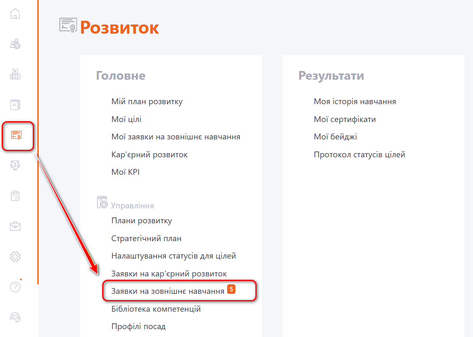Select Кар'єрний розвиток menu item
The width and height of the screenshot is (473, 337).
(x=149, y=154)
